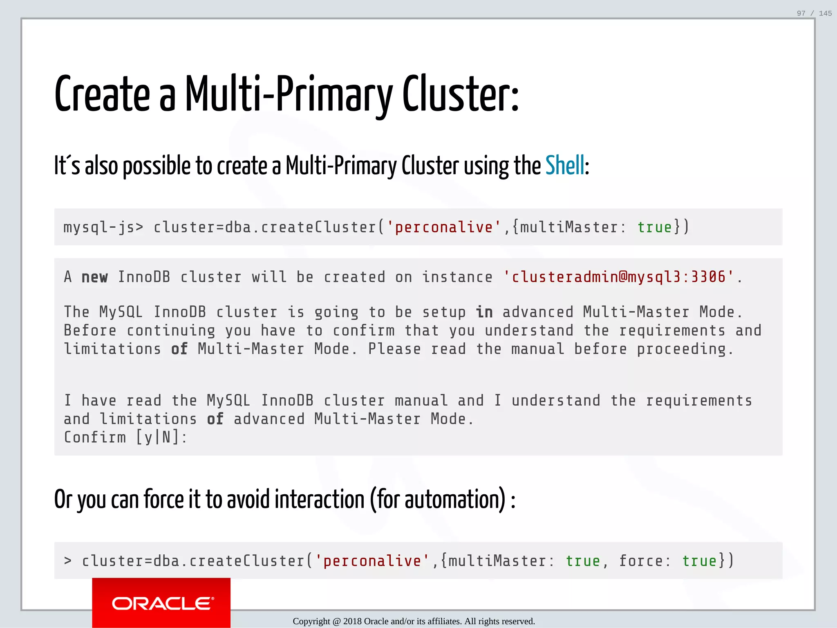
Task: Click the line 'I have read the MySQL InnoDB'
Action: coord(408,400)
